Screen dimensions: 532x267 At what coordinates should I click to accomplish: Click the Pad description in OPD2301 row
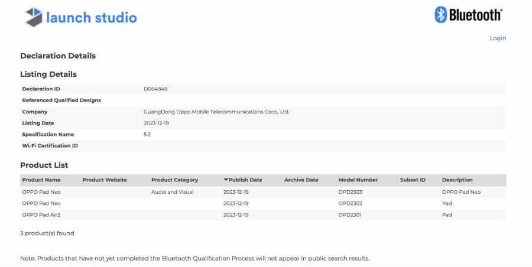click(447, 215)
